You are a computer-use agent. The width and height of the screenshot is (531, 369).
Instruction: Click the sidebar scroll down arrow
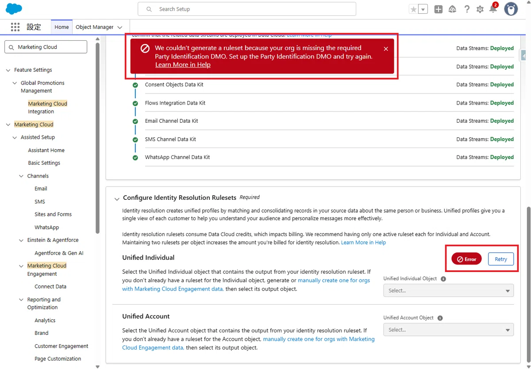98,366
